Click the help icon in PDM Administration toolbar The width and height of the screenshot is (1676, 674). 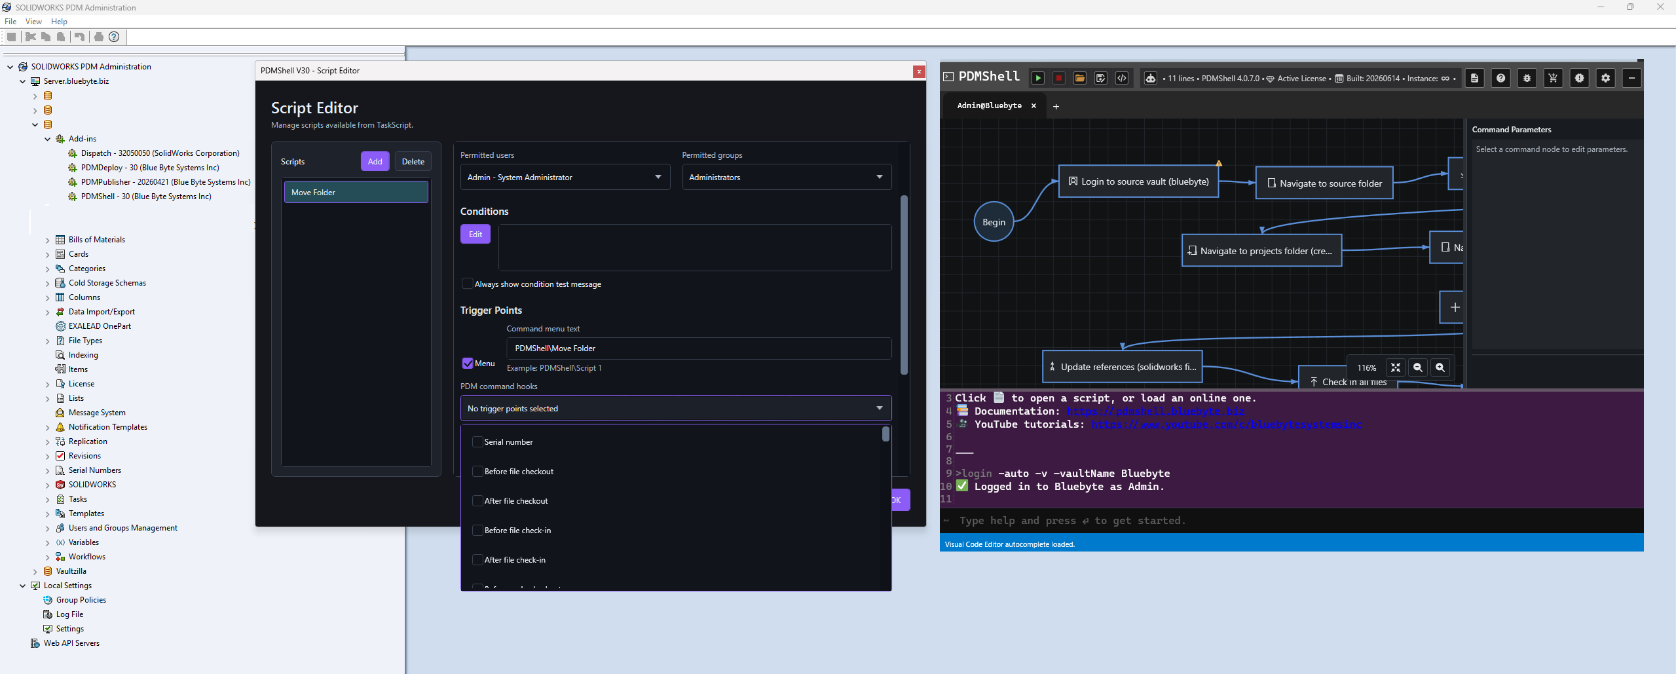114,37
